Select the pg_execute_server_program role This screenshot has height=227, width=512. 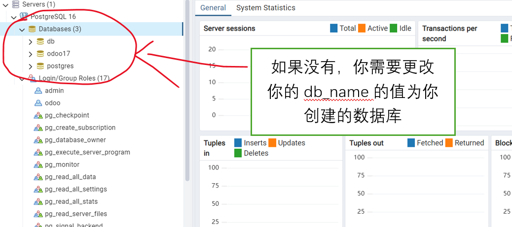87,152
